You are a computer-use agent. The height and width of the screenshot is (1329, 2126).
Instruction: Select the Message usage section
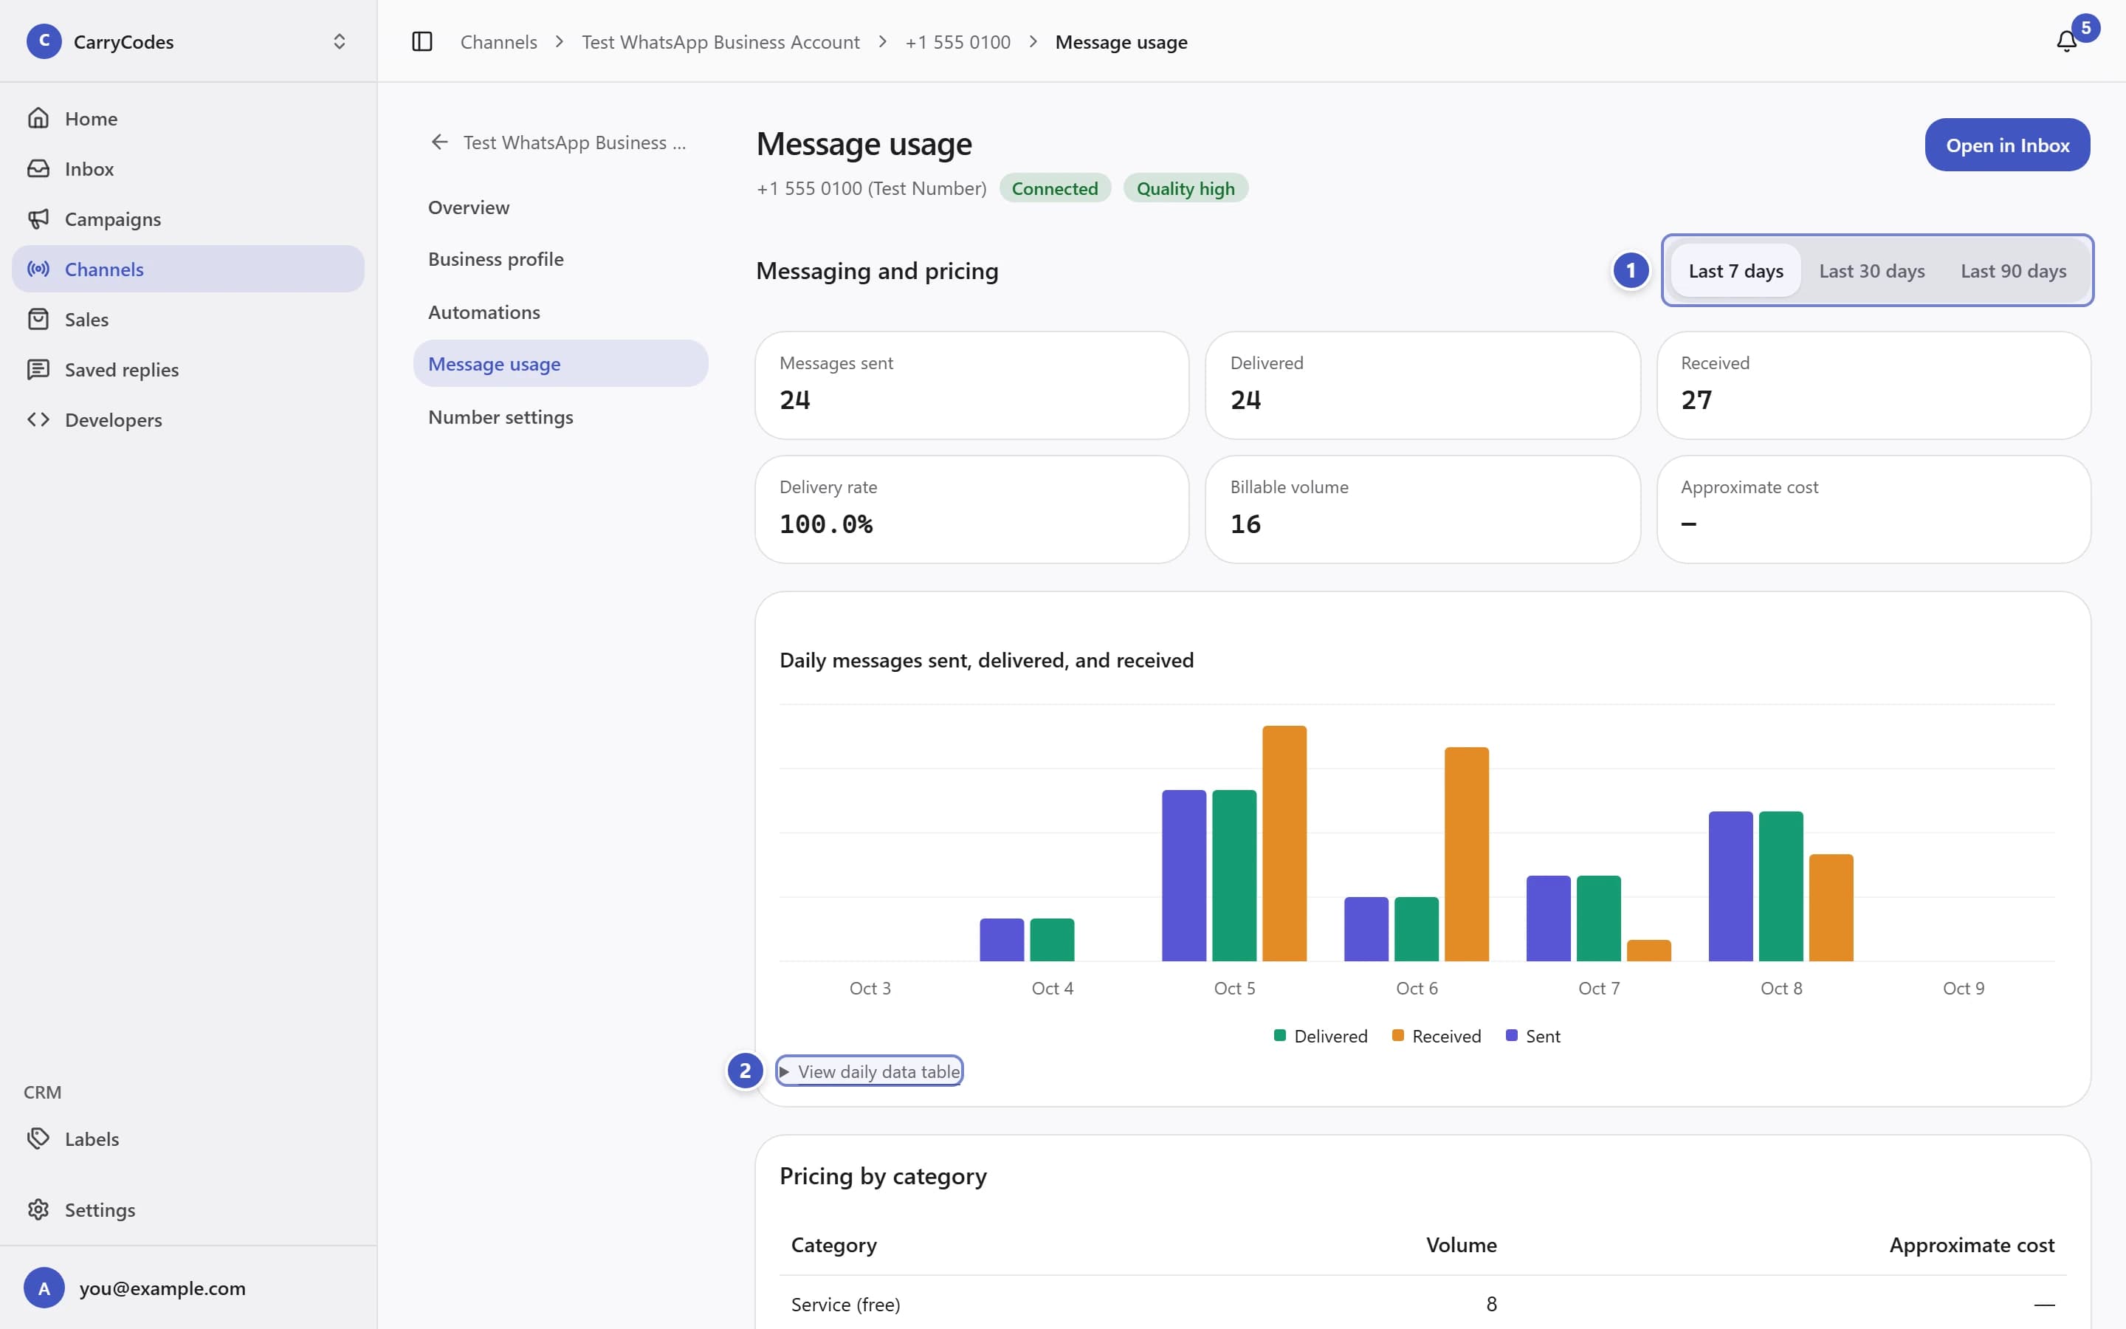560,363
